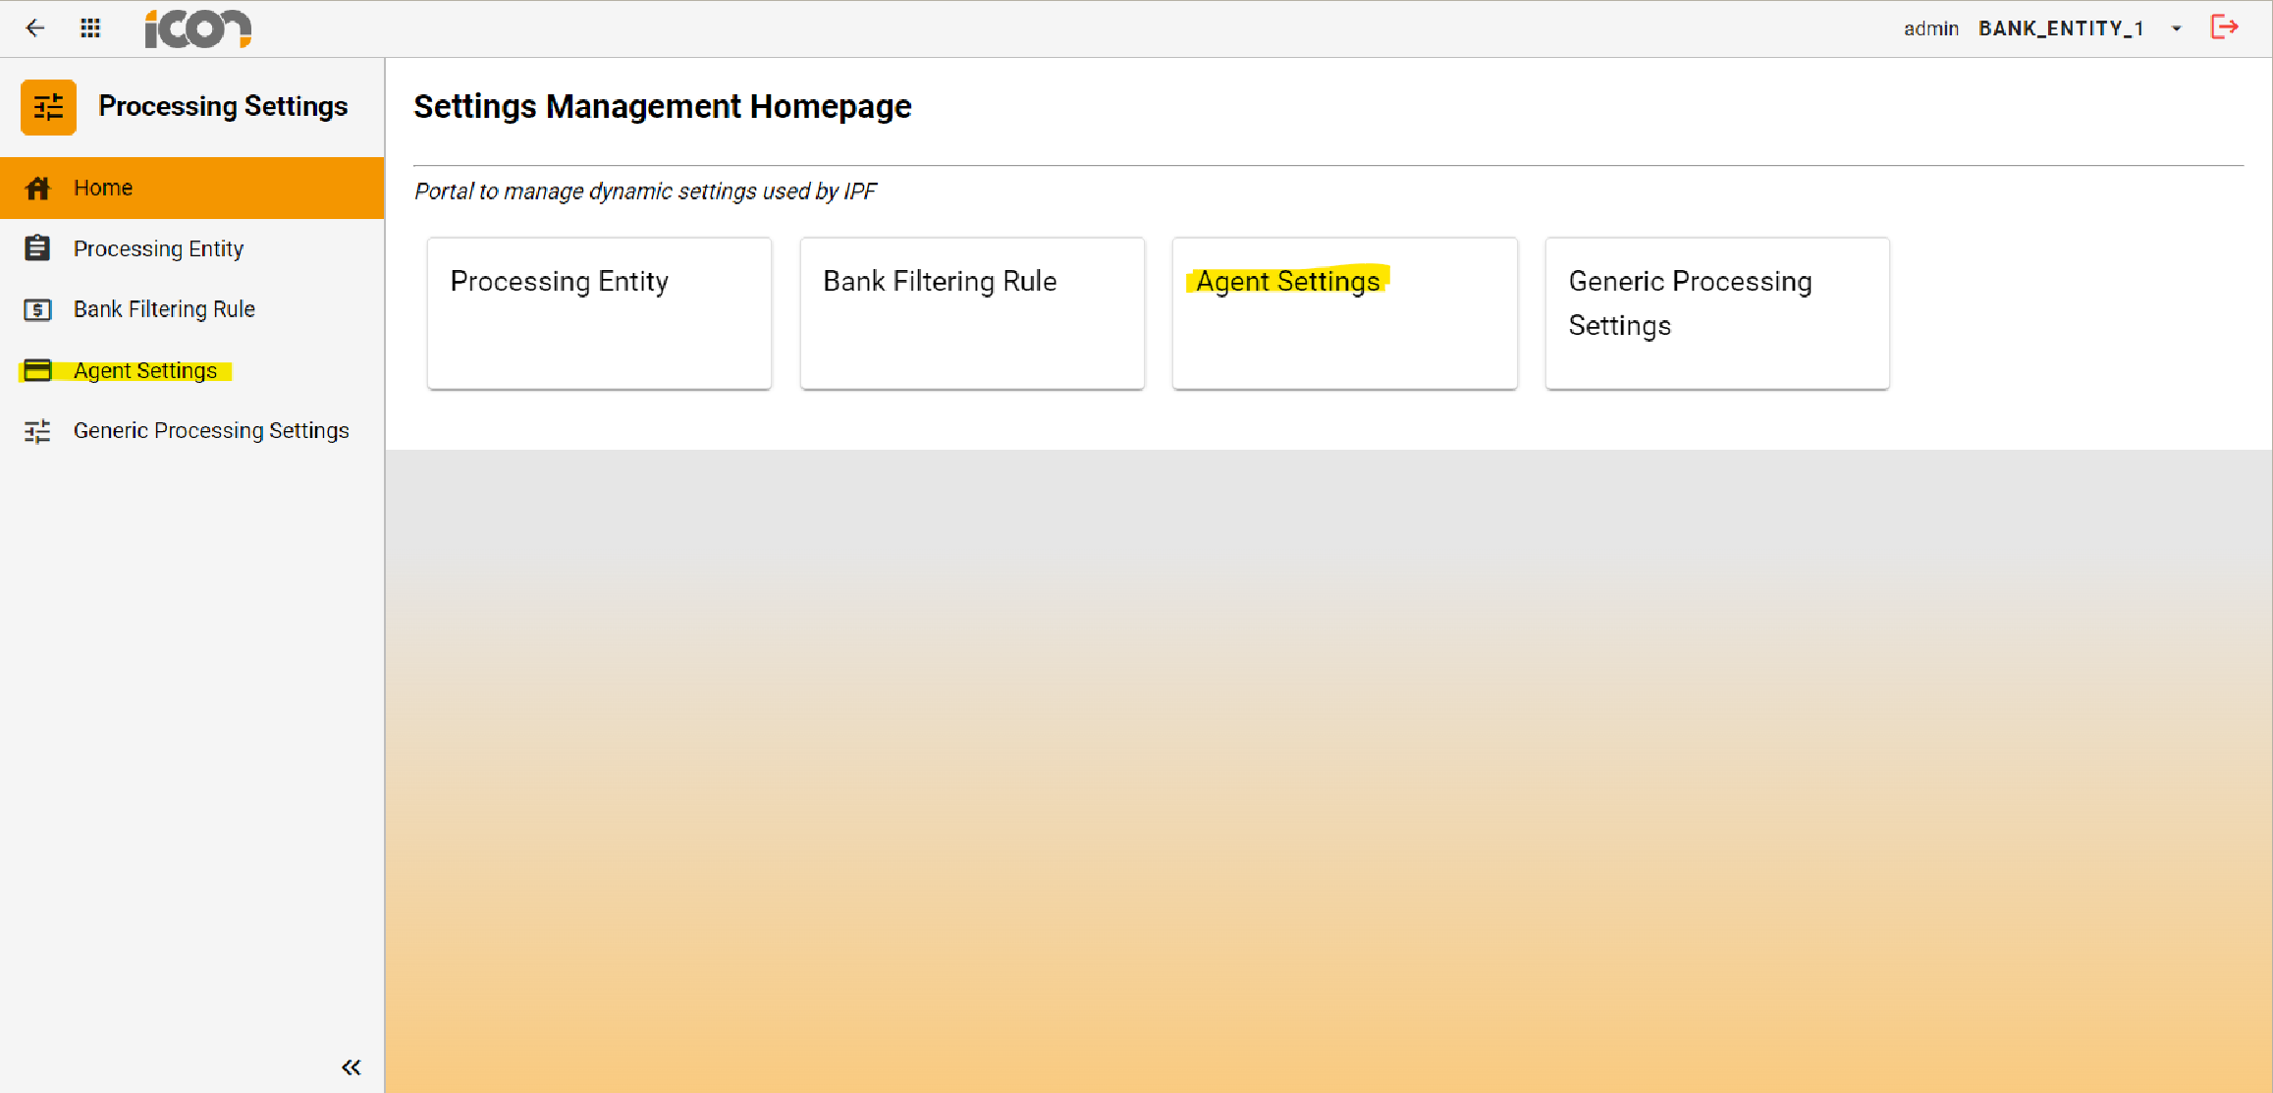
Task: Click the back arrow icon
Action: [x=35, y=27]
